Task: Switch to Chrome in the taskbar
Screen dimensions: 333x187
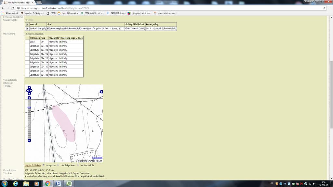Action: point(47,184)
